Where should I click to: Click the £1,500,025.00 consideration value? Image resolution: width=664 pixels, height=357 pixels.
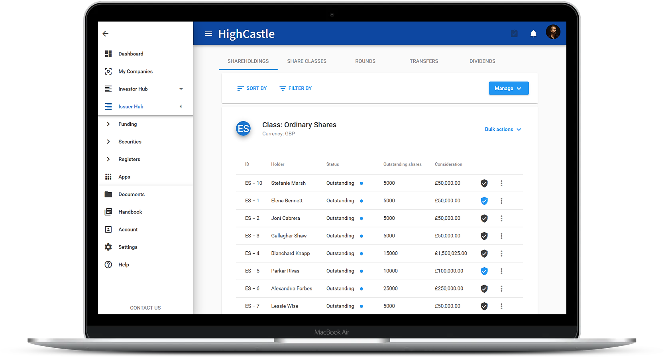[x=451, y=253]
